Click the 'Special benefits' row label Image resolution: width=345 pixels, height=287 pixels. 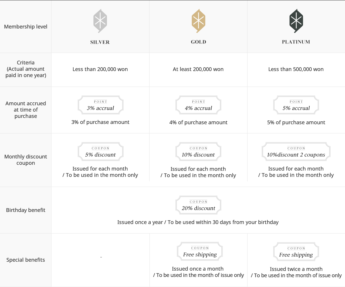tap(26, 260)
